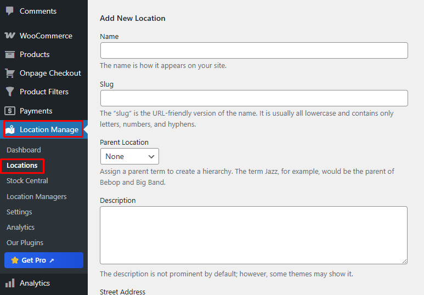The image size is (424, 295).
Task: Click the Analytics bar chart icon
Action: tap(10, 283)
